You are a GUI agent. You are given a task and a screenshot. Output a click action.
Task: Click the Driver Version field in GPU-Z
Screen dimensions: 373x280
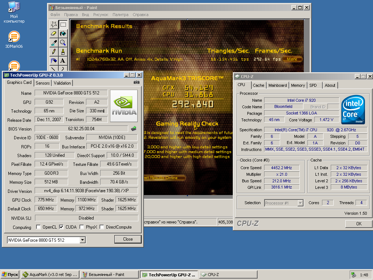(86, 191)
